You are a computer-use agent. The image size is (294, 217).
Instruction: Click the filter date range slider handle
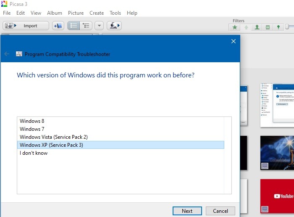[287, 27]
